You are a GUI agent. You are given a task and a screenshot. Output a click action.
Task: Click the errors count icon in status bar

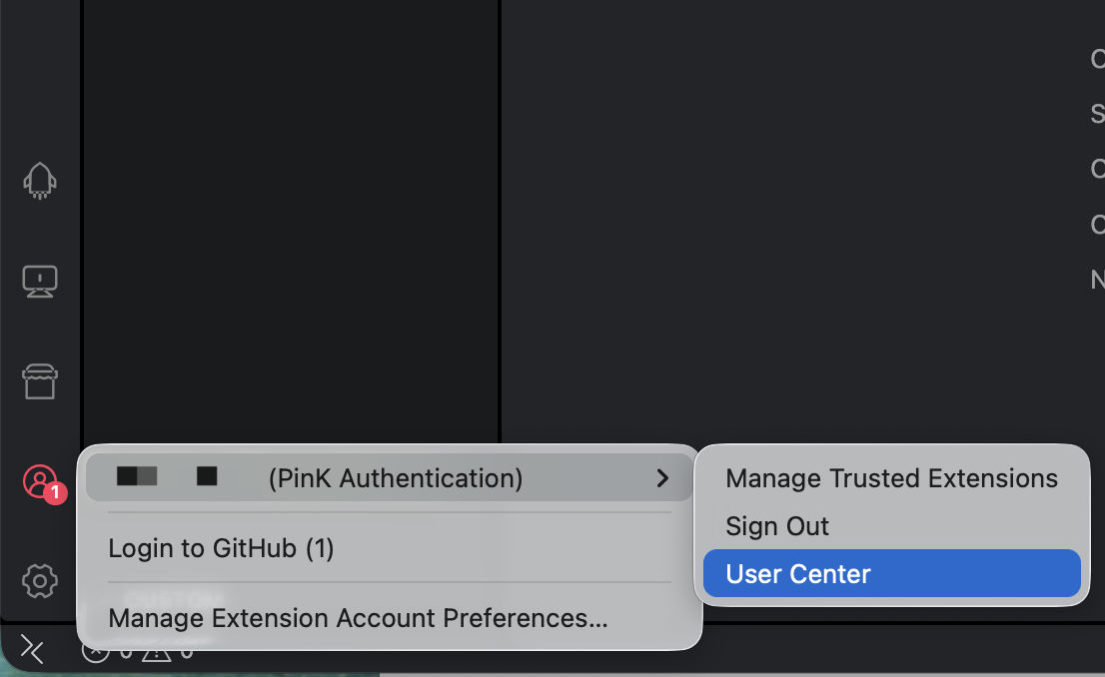pos(96,652)
